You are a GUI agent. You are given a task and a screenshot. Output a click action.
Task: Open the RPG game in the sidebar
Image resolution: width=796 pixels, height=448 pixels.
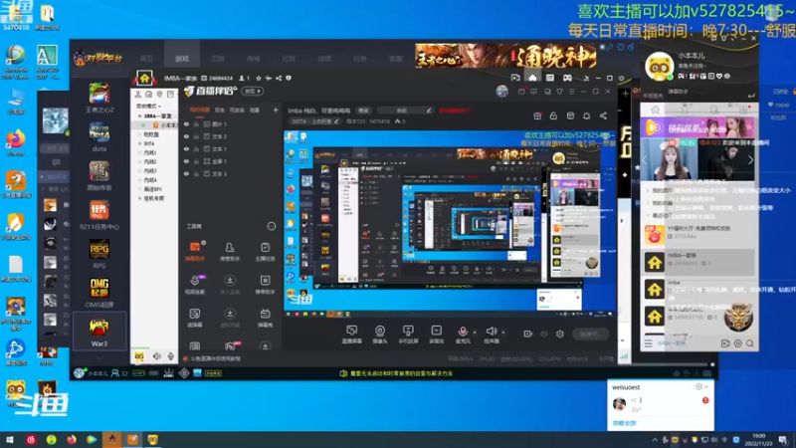point(99,254)
